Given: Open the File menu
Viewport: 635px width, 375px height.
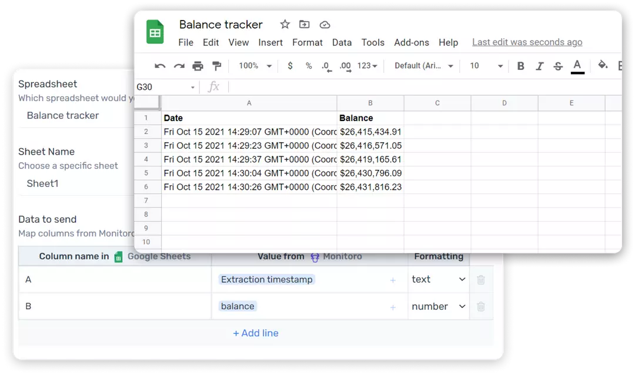Looking at the screenshot, I should pos(186,42).
